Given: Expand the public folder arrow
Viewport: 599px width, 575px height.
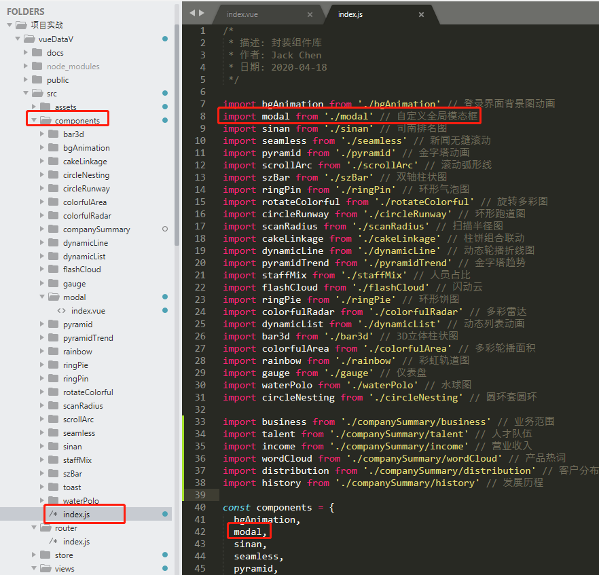Looking at the screenshot, I should [26, 79].
